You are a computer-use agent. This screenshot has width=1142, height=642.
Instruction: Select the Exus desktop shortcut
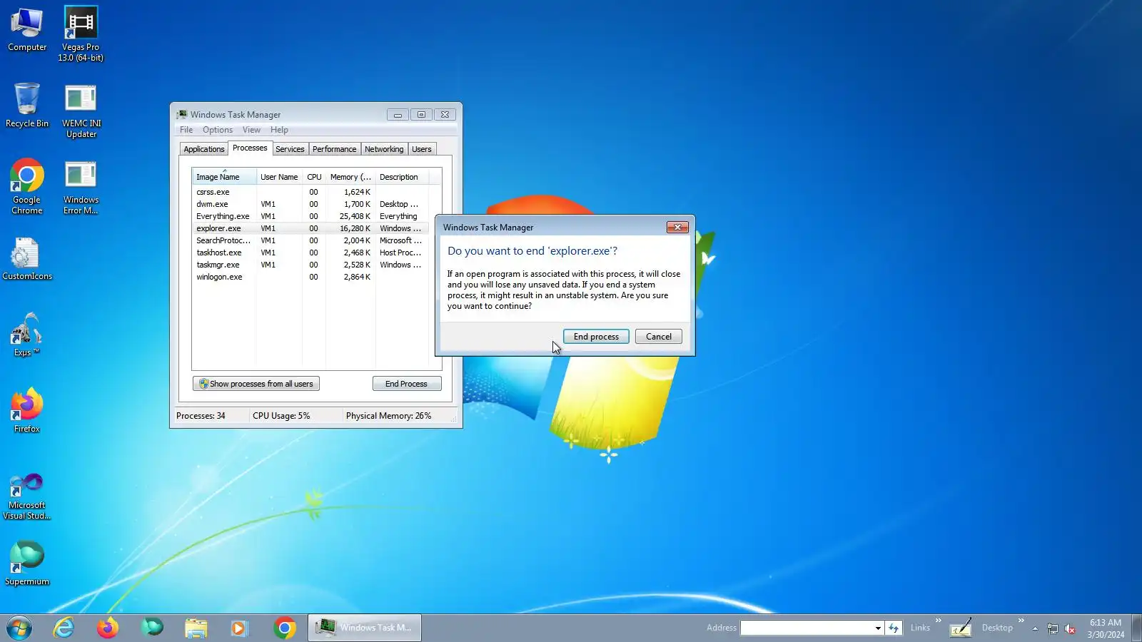click(x=26, y=335)
